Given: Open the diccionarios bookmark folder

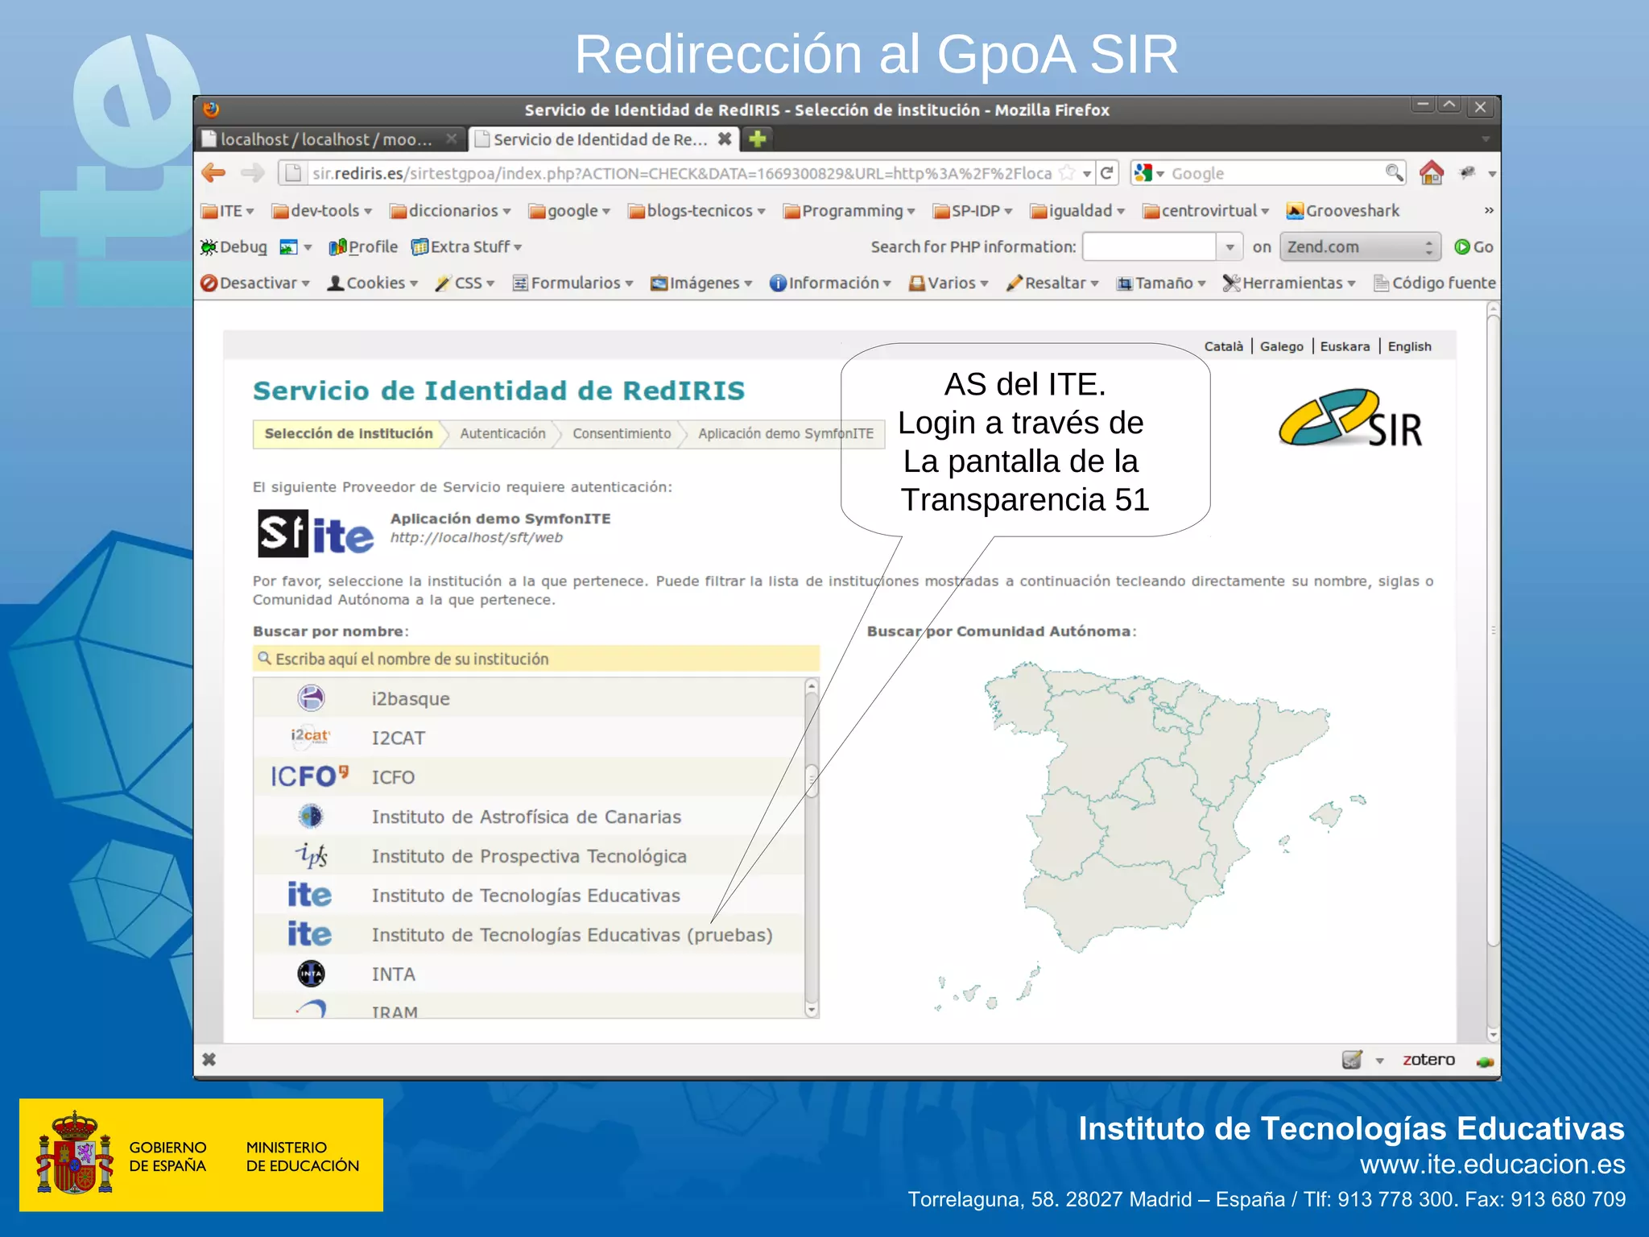Looking at the screenshot, I should [x=450, y=211].
